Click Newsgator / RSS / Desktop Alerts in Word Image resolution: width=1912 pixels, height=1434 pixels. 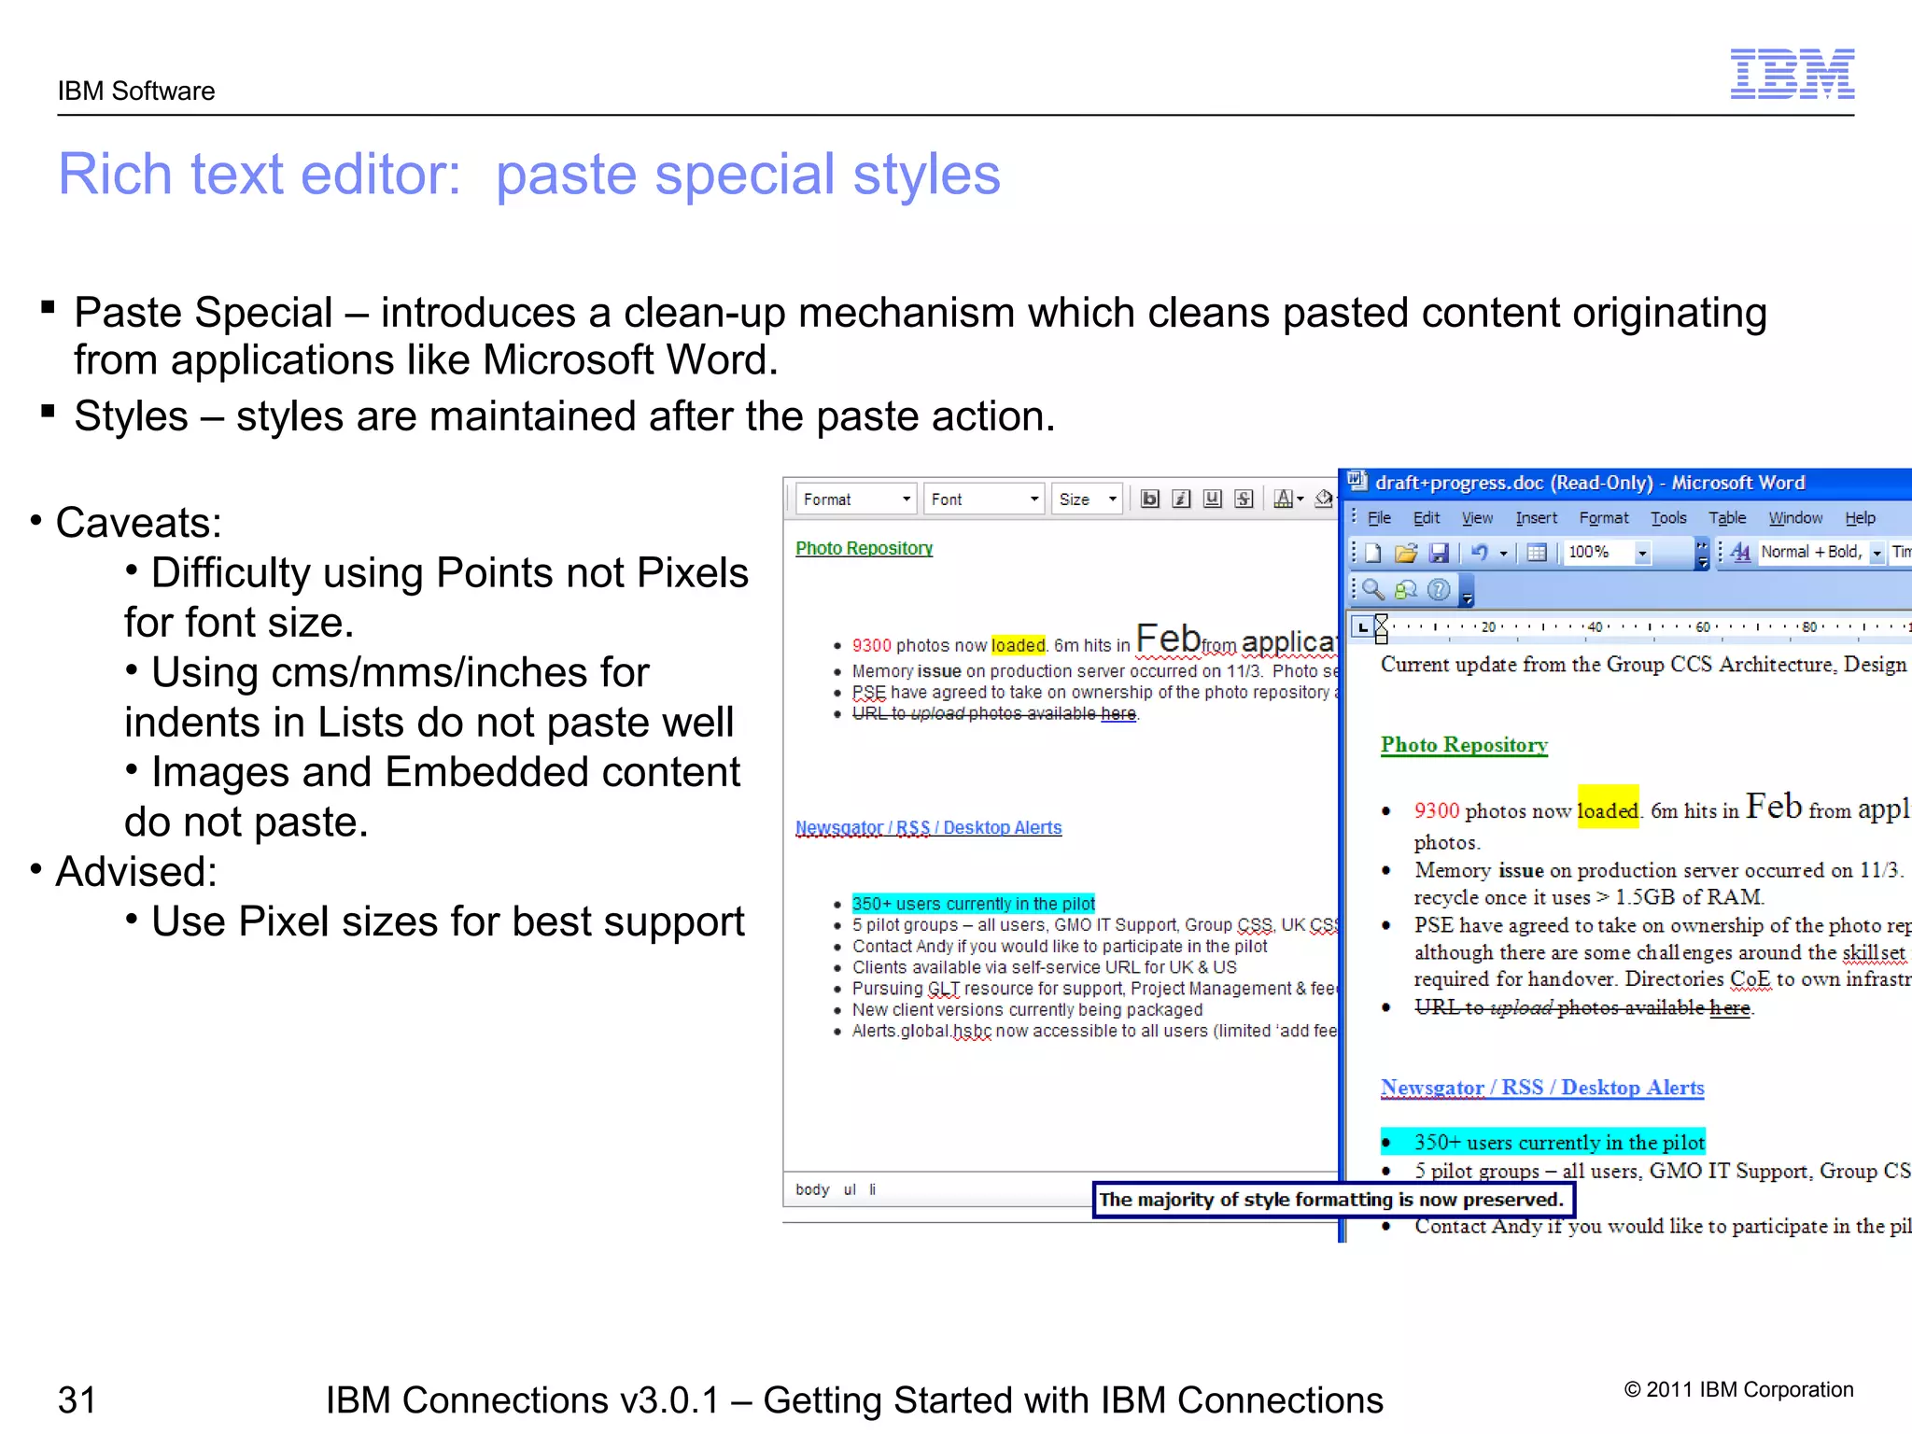(1542, 1088)
